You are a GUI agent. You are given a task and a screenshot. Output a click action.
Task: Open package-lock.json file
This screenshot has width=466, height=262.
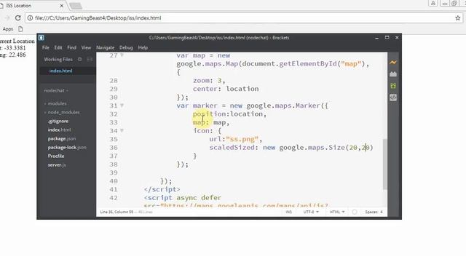click(x=67, y=147)
